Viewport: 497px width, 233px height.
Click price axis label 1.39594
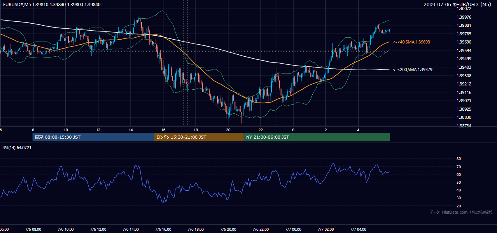click(464, 50)
